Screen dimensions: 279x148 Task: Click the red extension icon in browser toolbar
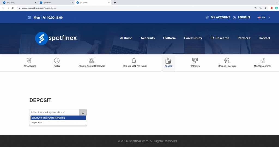click(x=272, y=8)
